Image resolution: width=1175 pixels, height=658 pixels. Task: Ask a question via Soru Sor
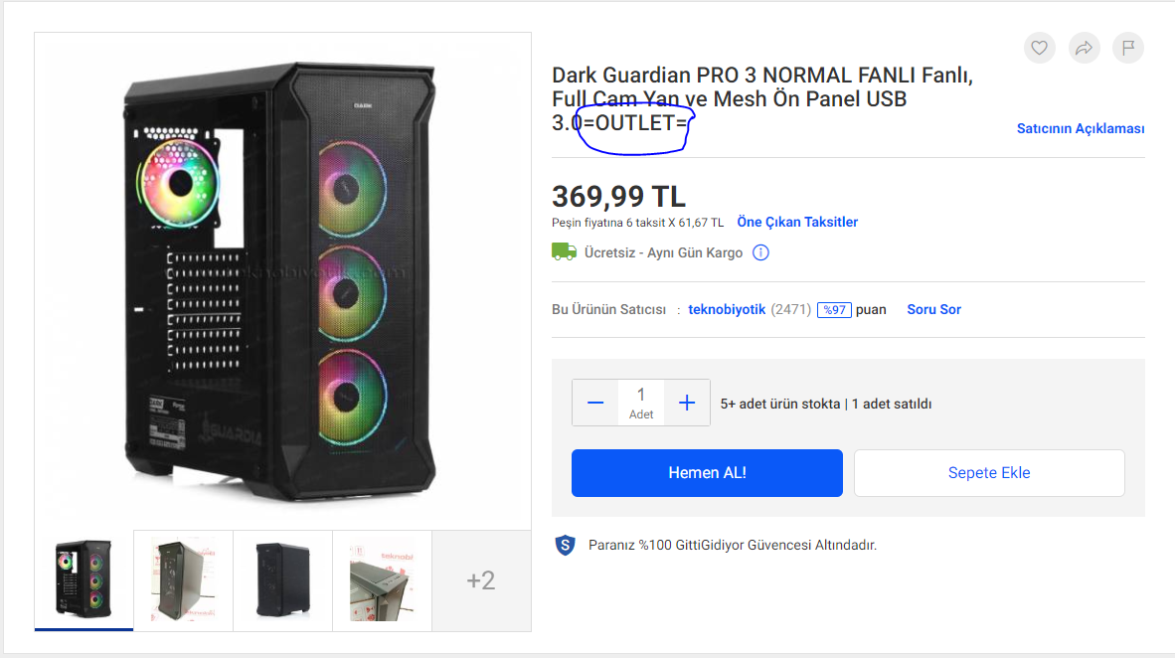[x=933, y=309]
